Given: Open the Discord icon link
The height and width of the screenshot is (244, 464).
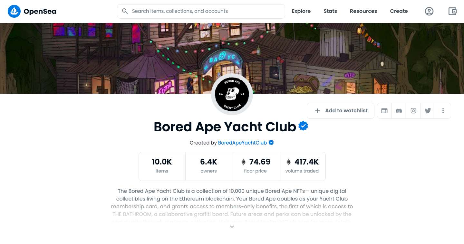Looking at the screenshot, I should coord(399,111).
